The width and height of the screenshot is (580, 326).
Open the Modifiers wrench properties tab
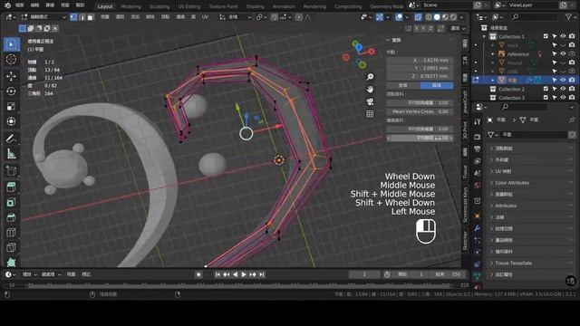click(x=478, y=228)
